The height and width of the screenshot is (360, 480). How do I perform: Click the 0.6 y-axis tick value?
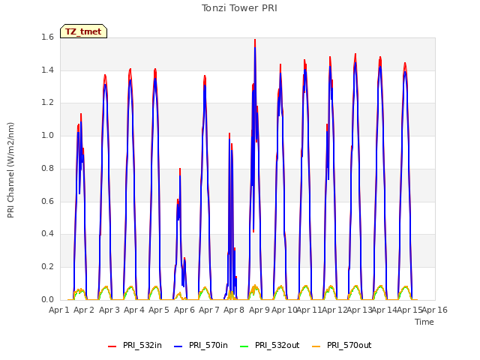tap(47, 201)
